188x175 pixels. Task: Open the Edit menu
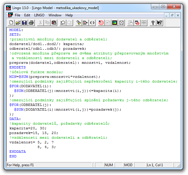pyautogui.click(x=27, y=15)
